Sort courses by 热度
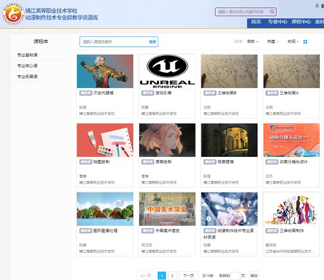 click(x=273, y=42)
